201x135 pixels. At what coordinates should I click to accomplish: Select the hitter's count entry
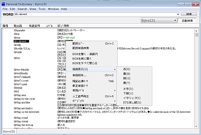pyautogui.click(x=21, y=81)
